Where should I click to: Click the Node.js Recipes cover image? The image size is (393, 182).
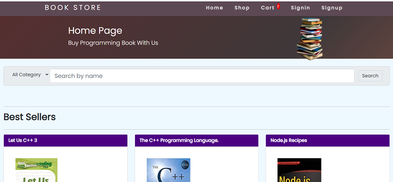point(299,170)
